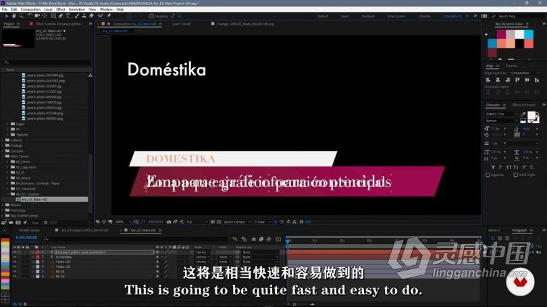Align layers to bottom edge
The width and height of the screenshot is (547, 307).
coord(537,80)
